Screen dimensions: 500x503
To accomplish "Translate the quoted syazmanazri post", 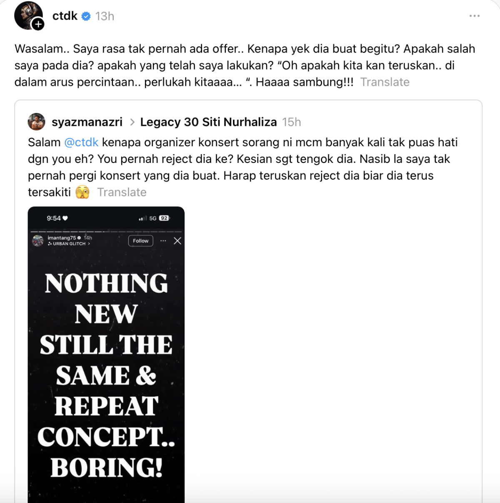I will pyautogui.click(x=122, y=192).
